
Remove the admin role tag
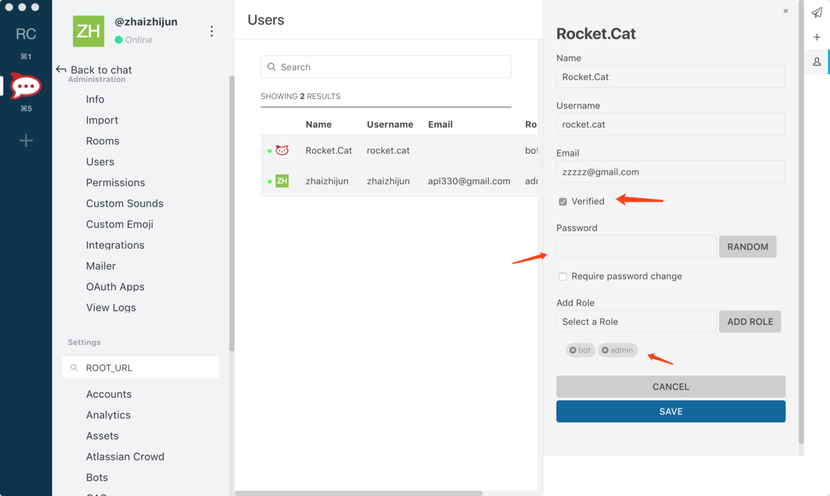pos(605,350)
